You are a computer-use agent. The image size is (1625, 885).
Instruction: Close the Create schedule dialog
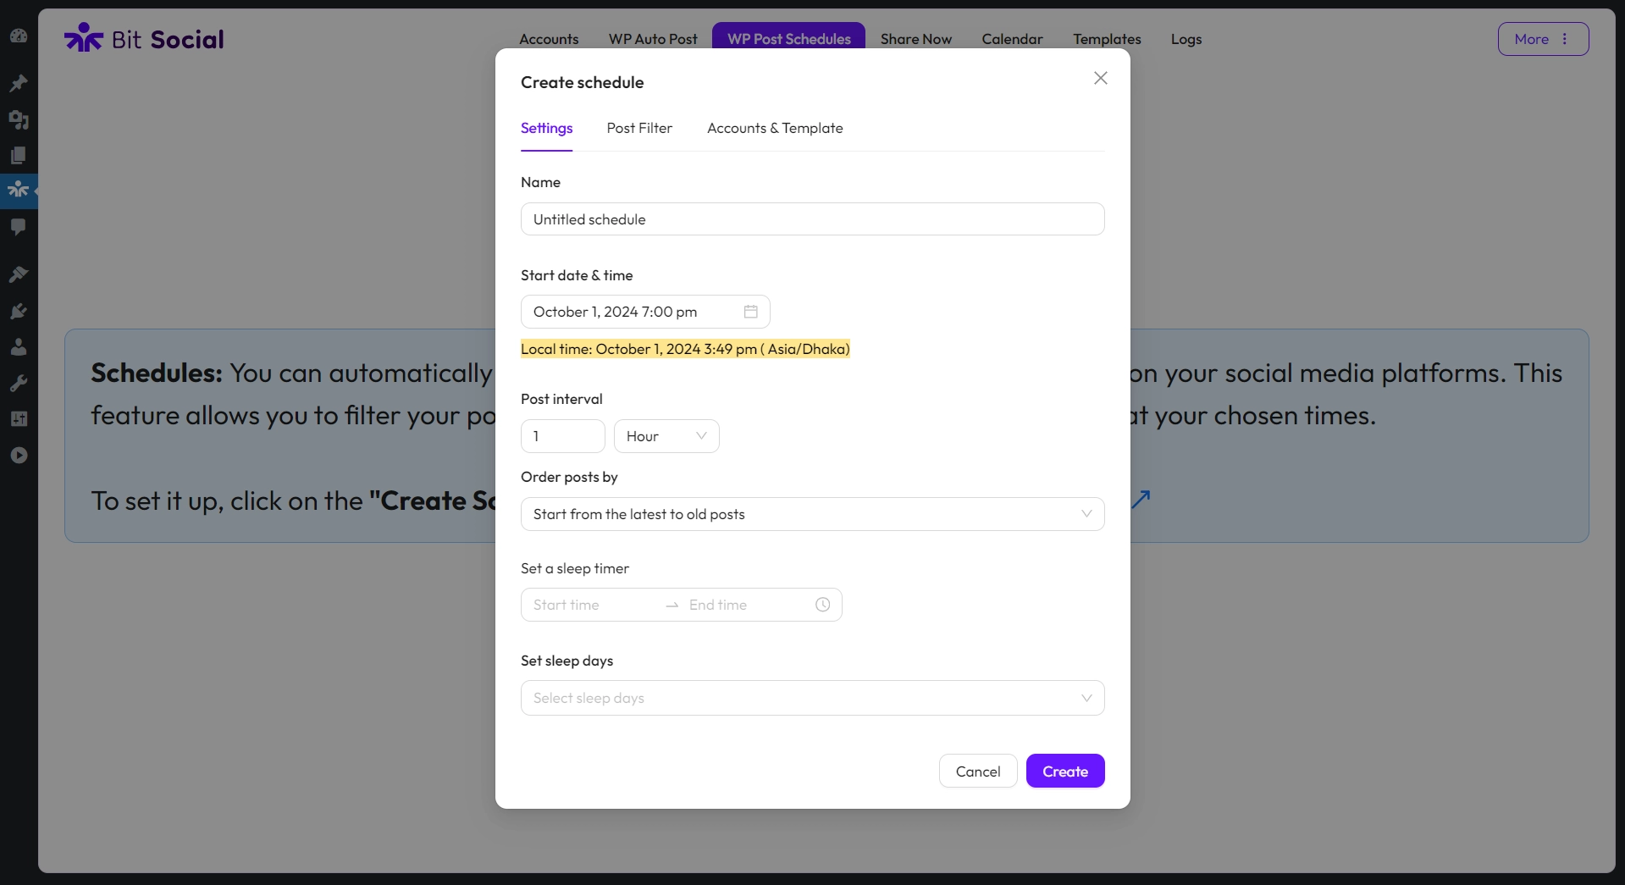[1100, 78]
